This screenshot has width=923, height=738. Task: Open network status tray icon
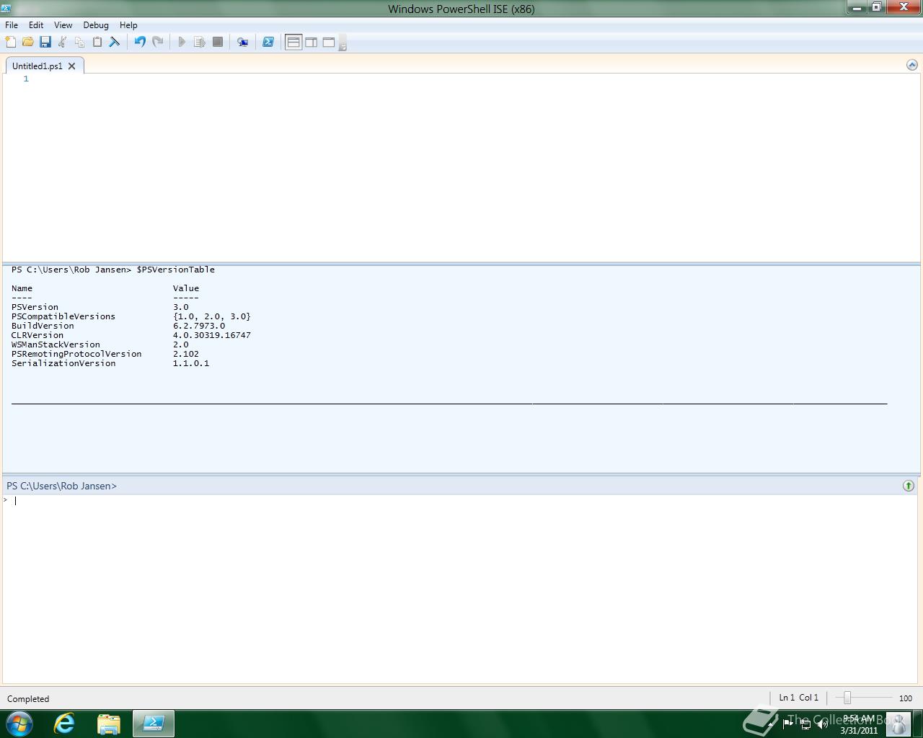(805, 724)
